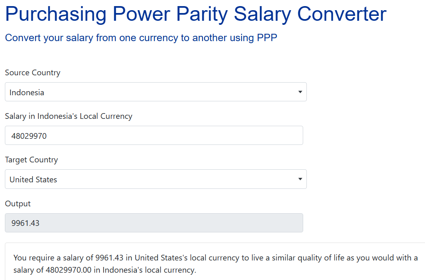Image resolution: width=425 pixels, height=280 pixels.
Task: Click the Source Country label
Action: coord(33,72)
